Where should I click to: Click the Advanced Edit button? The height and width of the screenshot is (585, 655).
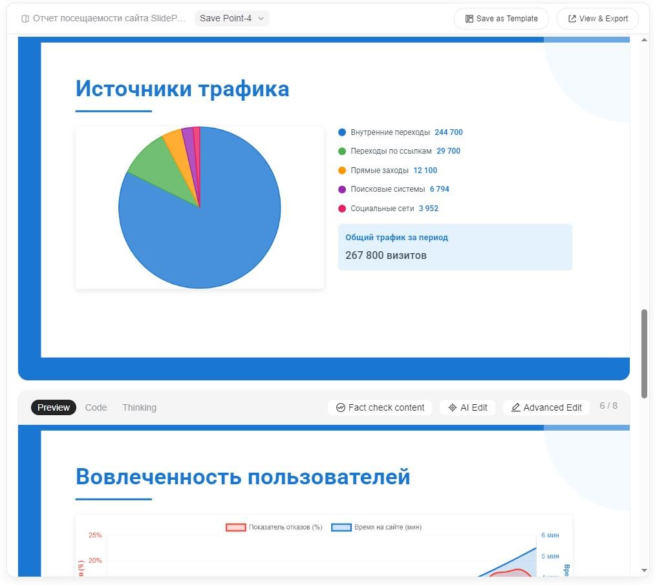(546, 407)
